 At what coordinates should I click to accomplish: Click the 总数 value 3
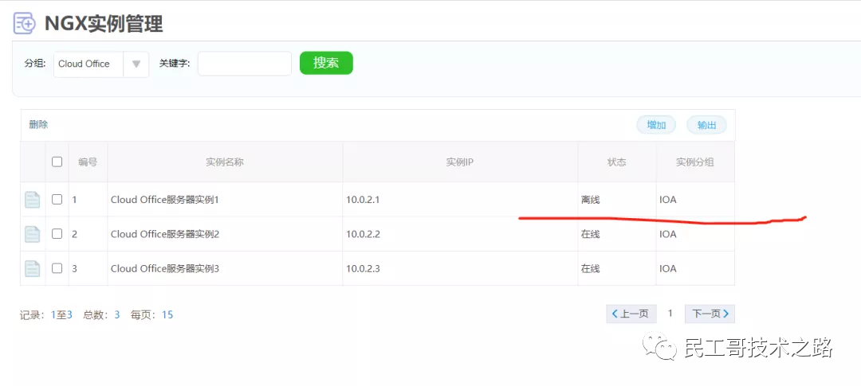coord(117,314)
